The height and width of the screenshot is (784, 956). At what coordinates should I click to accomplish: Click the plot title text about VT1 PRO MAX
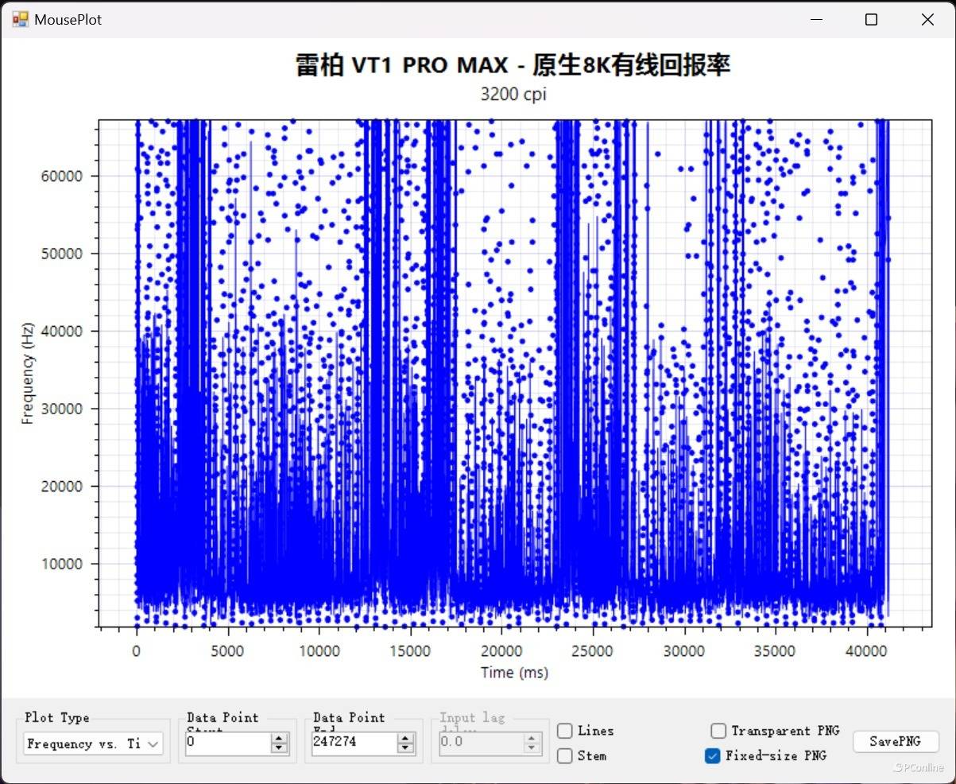tap(513, 65)
